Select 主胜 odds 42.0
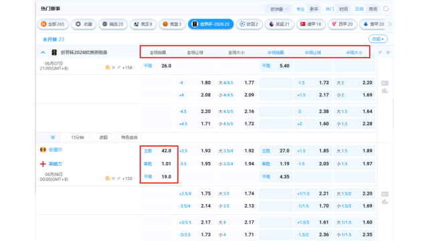 point(158,151)
